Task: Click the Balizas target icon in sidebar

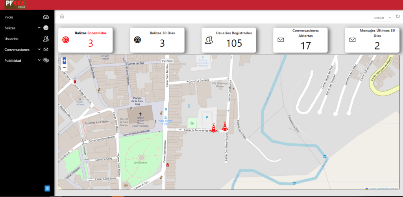Action: point(46,28)
